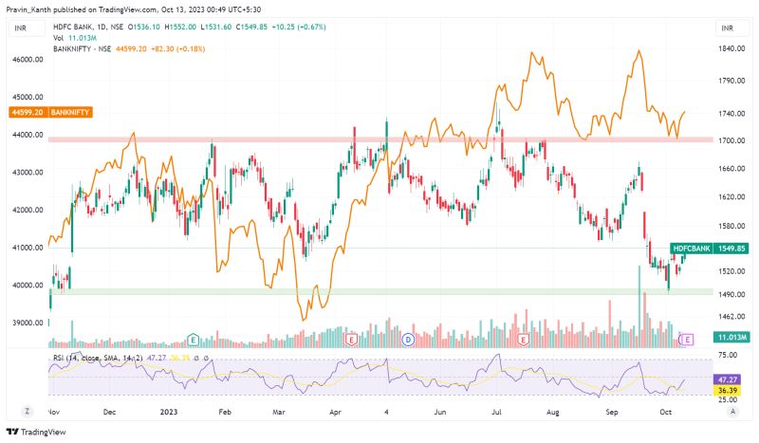Image resolution: width=759 pixels, height=443 pixels.
Task: Click the Oct label on time axis
Action: point(666,412)
